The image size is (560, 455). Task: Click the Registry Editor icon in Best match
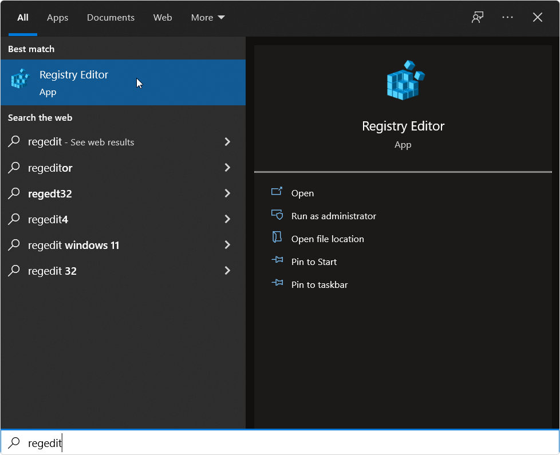click(20, 79)
